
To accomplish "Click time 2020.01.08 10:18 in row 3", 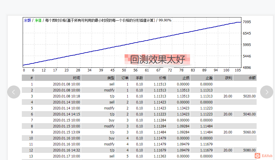I will click(67, 96).
